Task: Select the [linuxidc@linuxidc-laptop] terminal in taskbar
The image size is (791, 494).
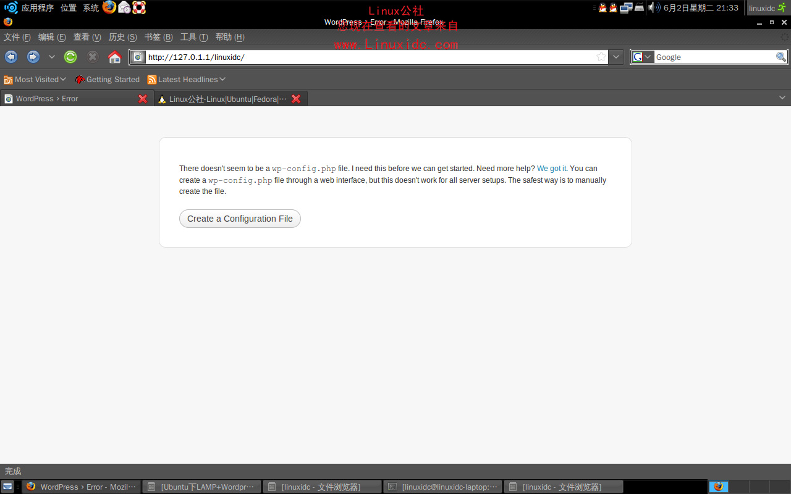Action: pyautogui.click(x=442, y=487)
